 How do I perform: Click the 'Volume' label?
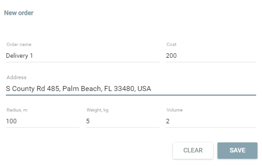174,110
